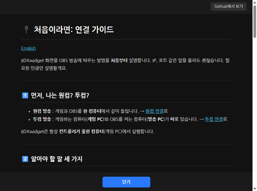The width and height of the screenshot is (257, 191).
Task: Click the 먼저, 나는 원컴? 투컴? heading
Action: (60, 95)
